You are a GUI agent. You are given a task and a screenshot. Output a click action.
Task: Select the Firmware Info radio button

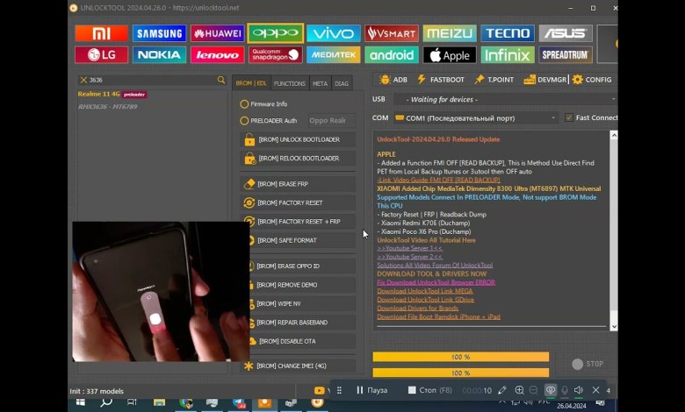tap(245, 103)
